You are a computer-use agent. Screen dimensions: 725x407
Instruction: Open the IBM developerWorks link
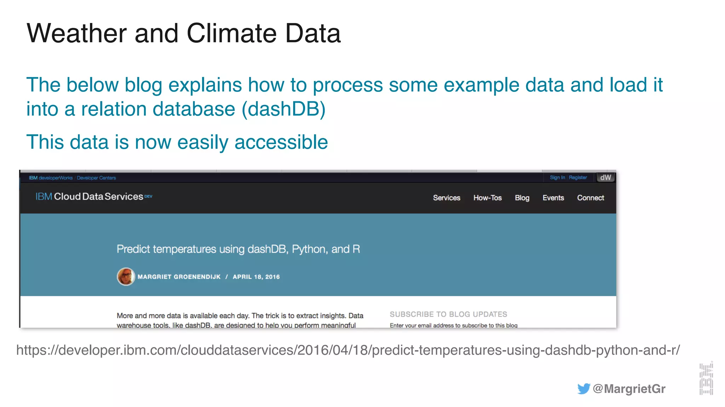click(51, 178)
